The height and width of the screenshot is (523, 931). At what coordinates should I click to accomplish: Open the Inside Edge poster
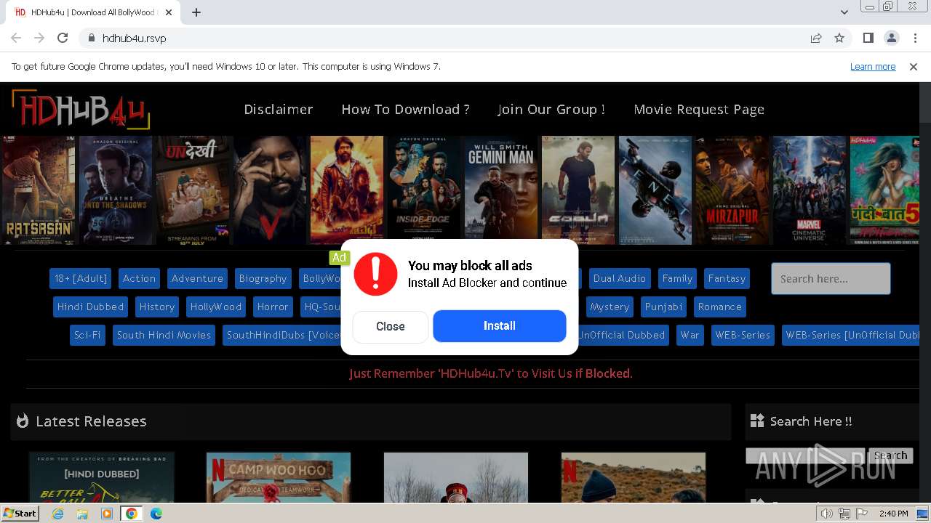click(x=424, y=190)
